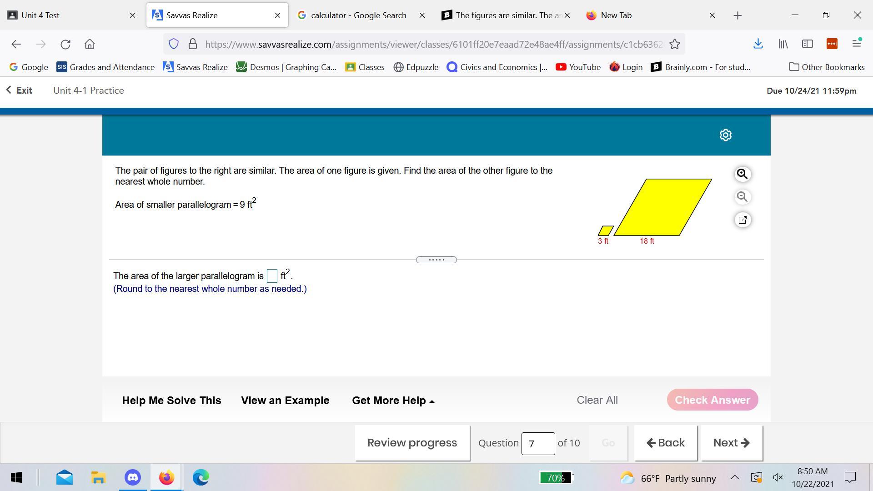Click the dotted divider handle between panes
This screenshot has width=873, height=491.
[436, 260]
